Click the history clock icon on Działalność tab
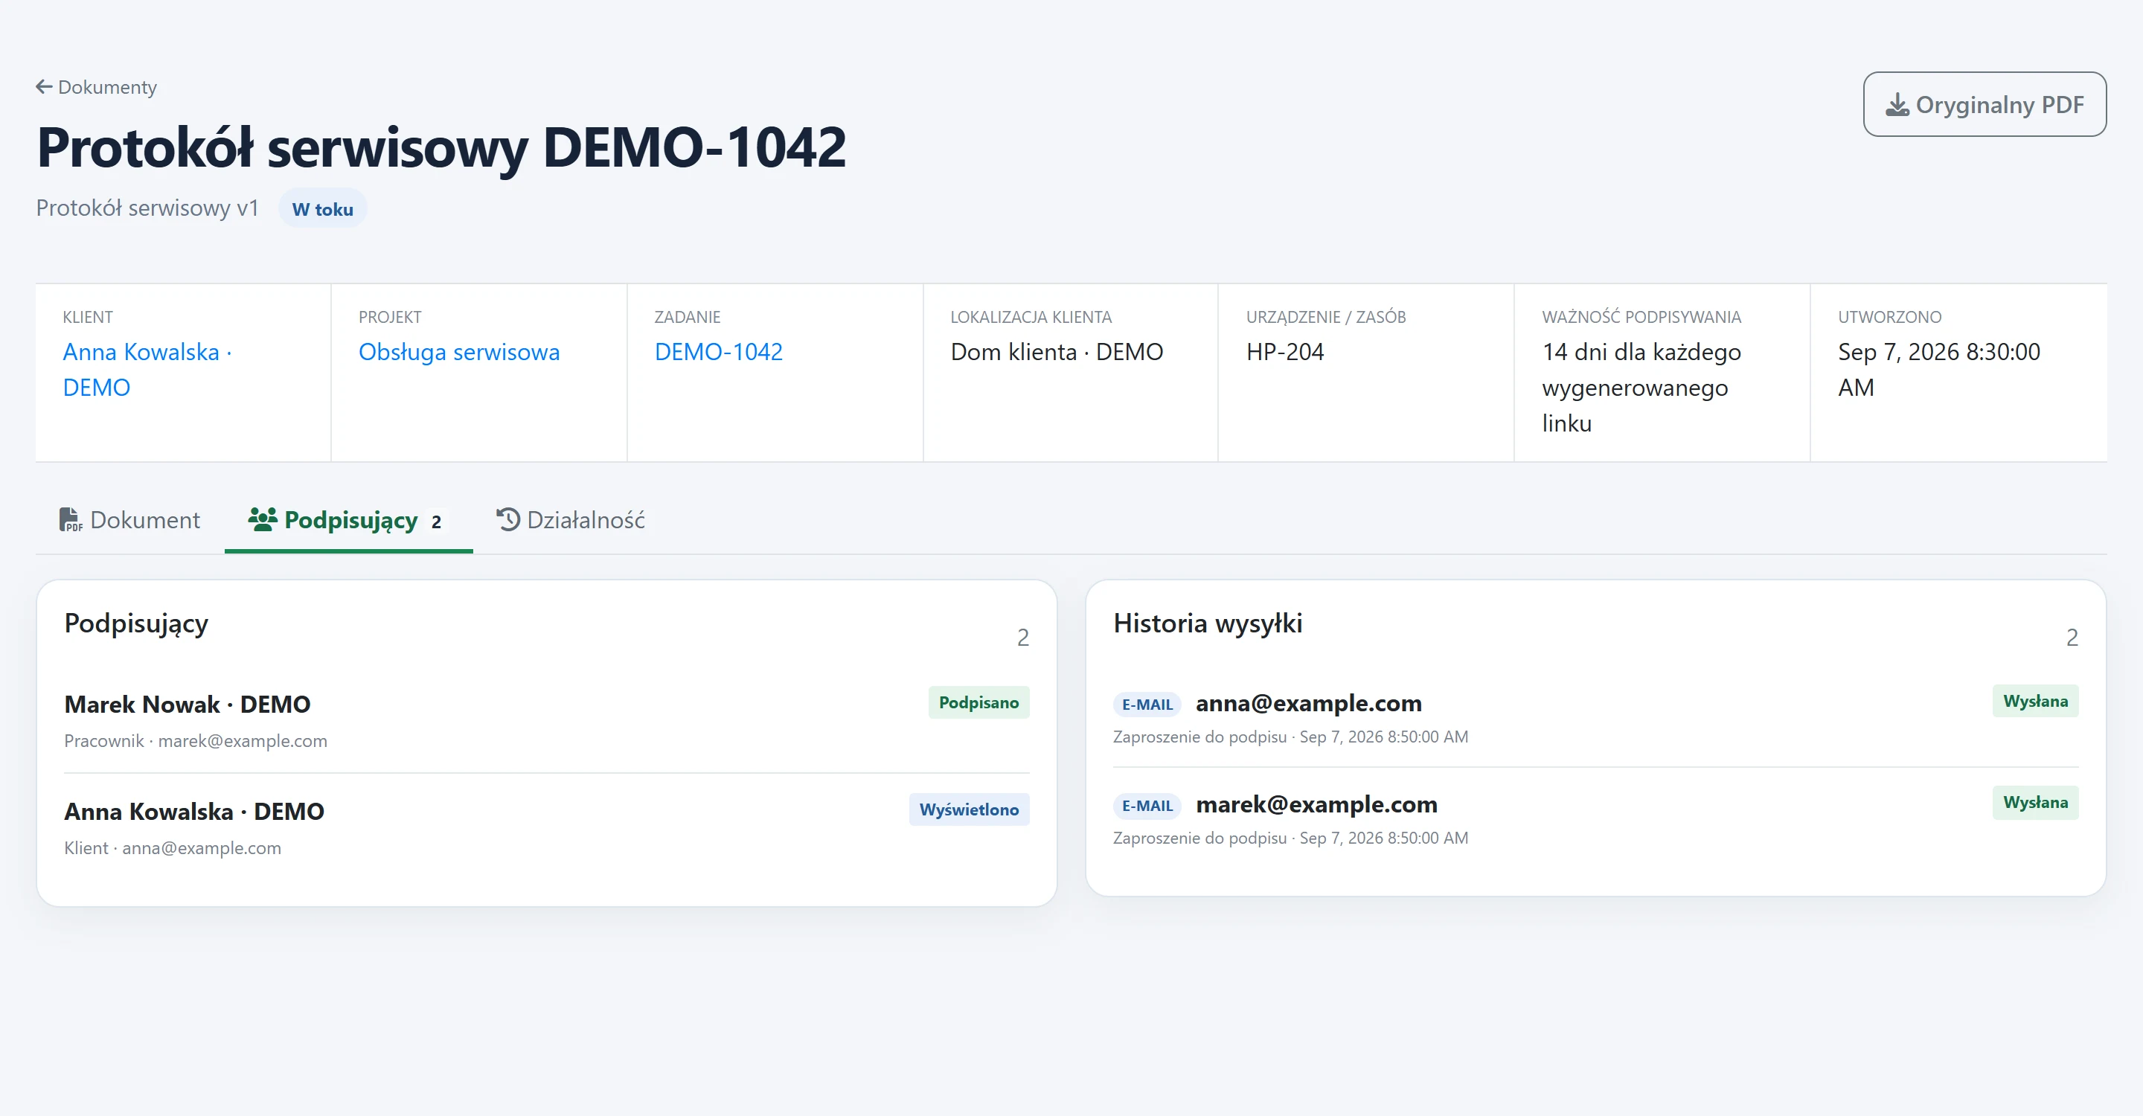The height and width of the screenshot is (1116, 2143). click(x=508, y=520)
